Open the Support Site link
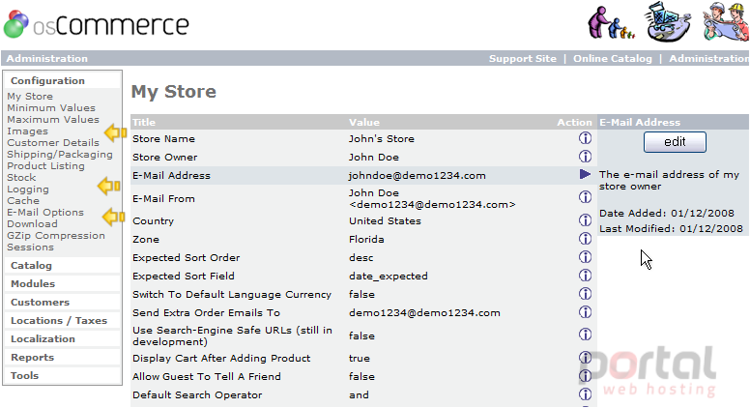Viewport: 750px width, 408px height. (x=522, y=58)
